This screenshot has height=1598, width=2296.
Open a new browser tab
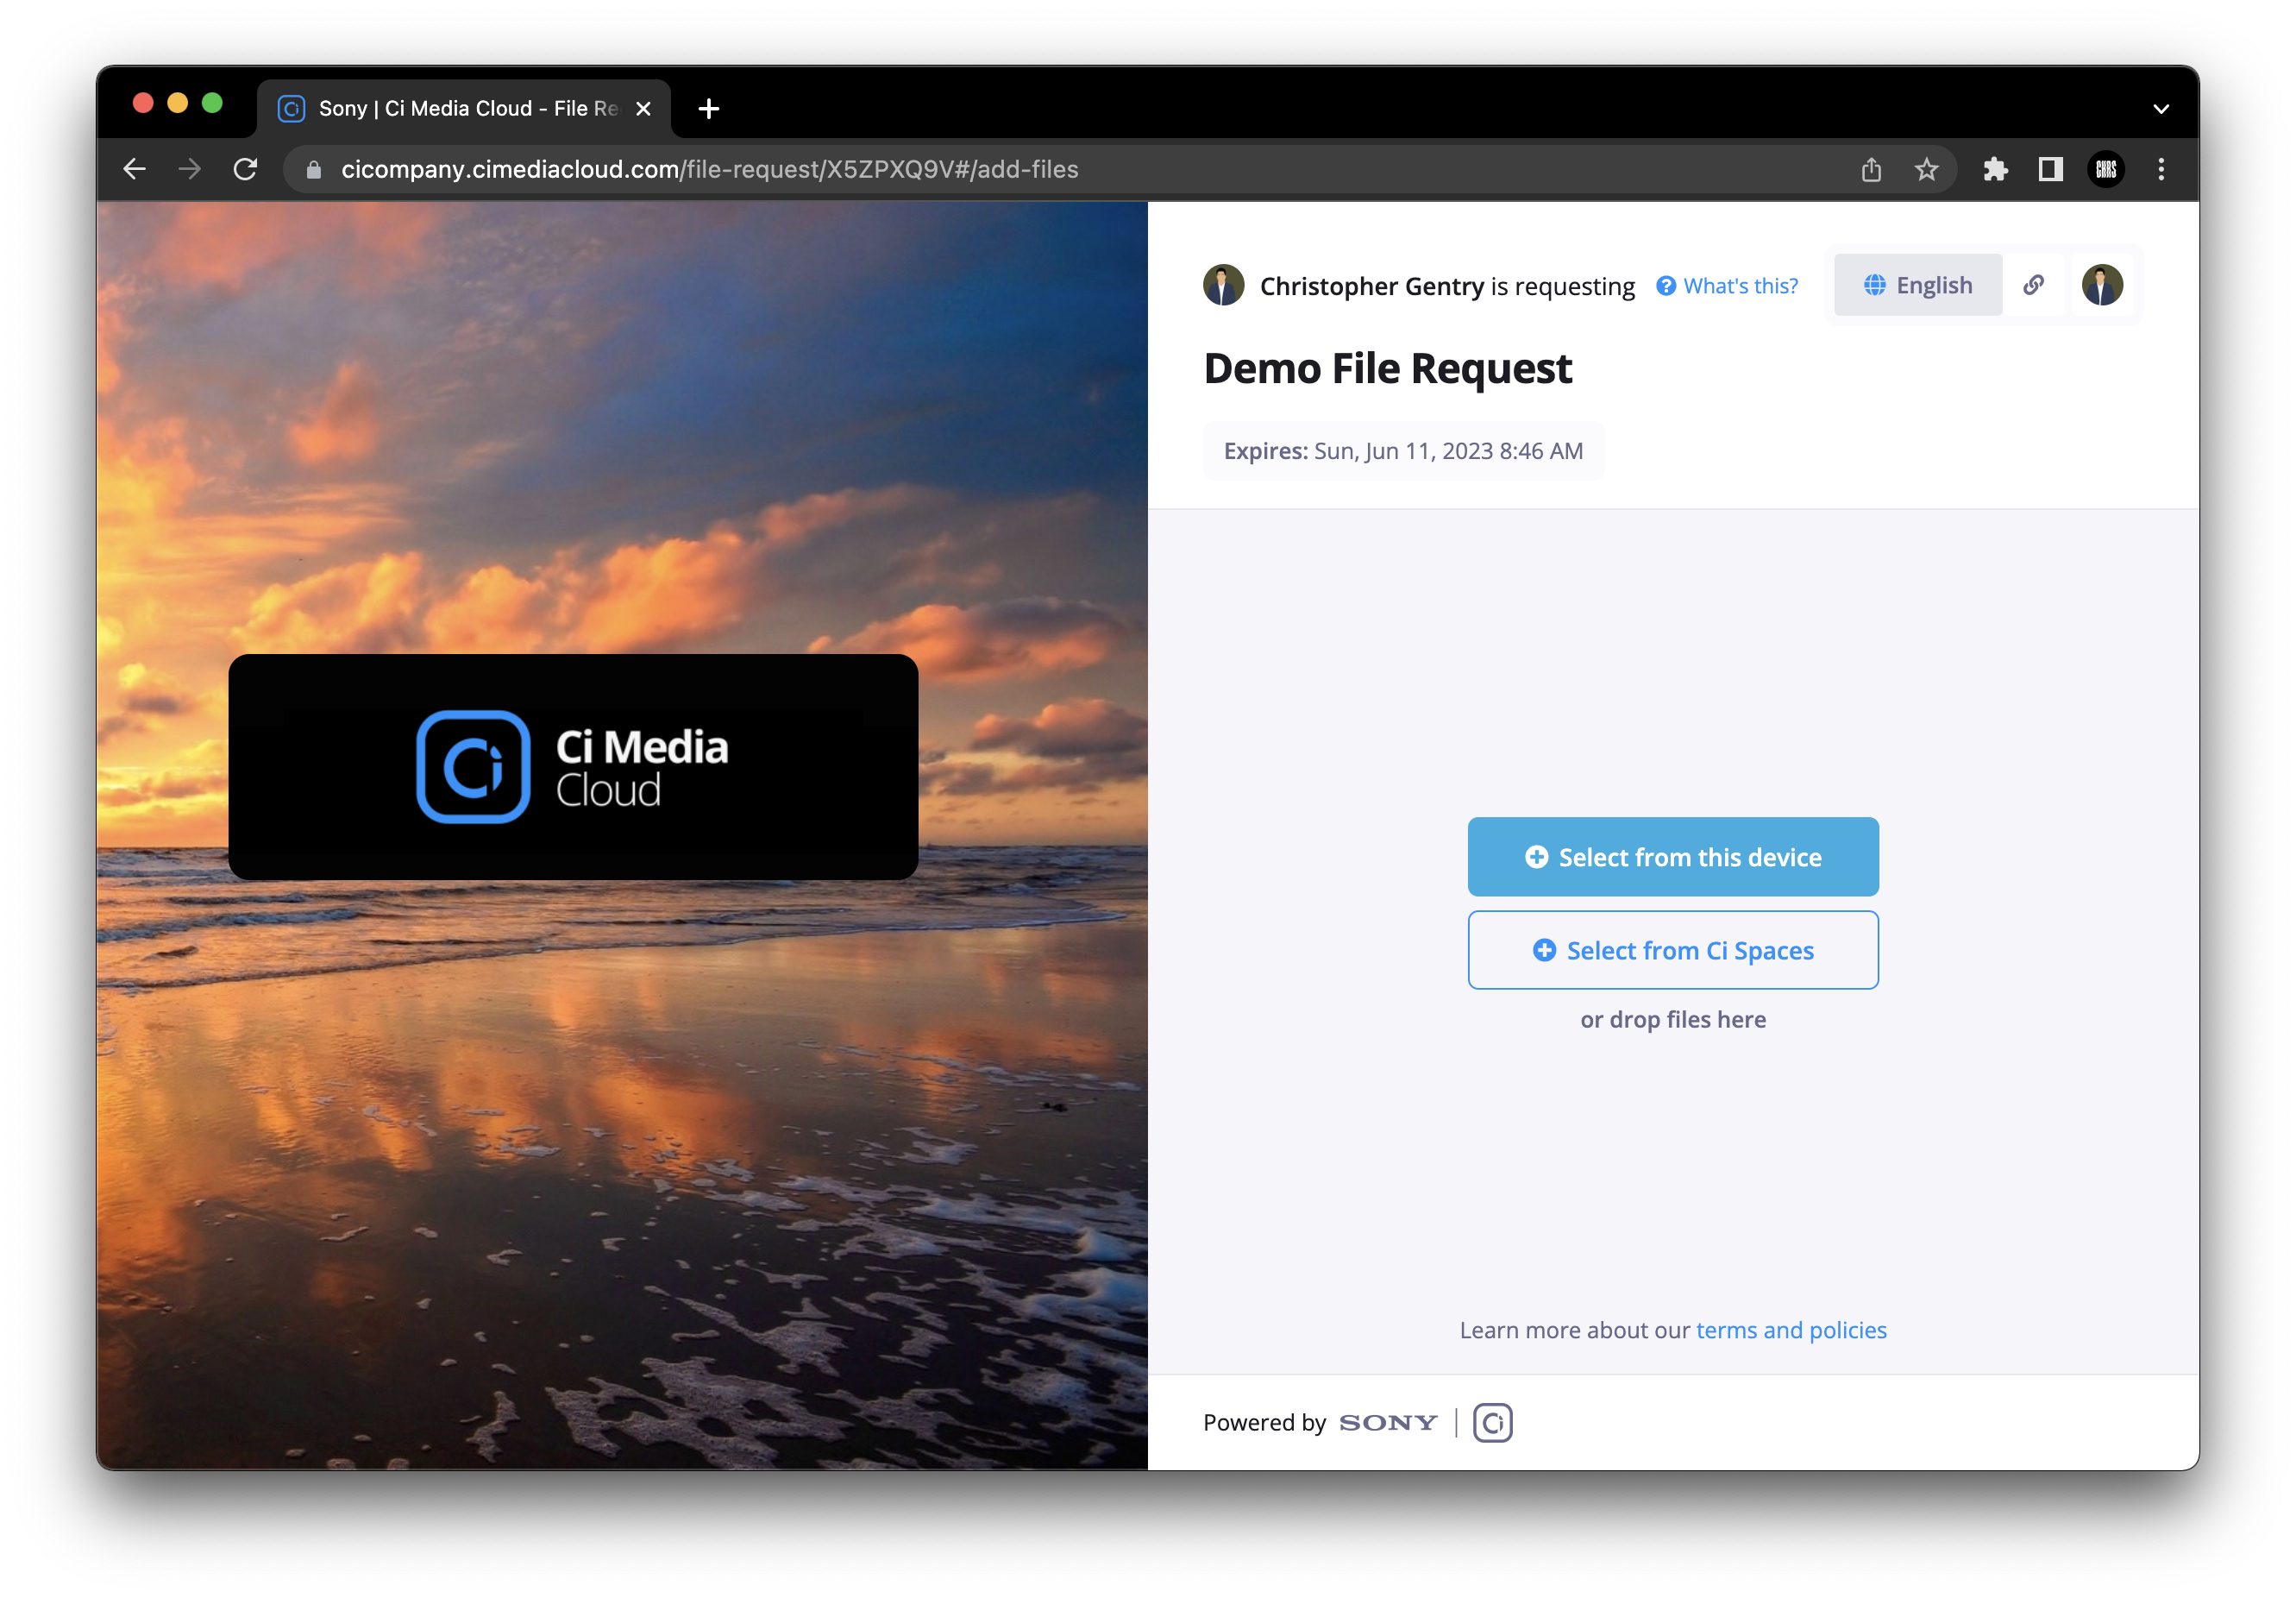[x=709, y=109]
